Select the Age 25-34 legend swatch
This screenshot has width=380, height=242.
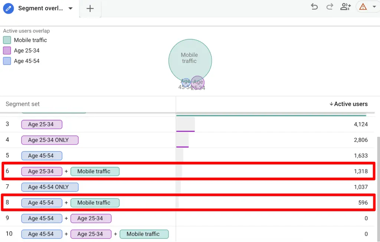(x=7, y=50)
